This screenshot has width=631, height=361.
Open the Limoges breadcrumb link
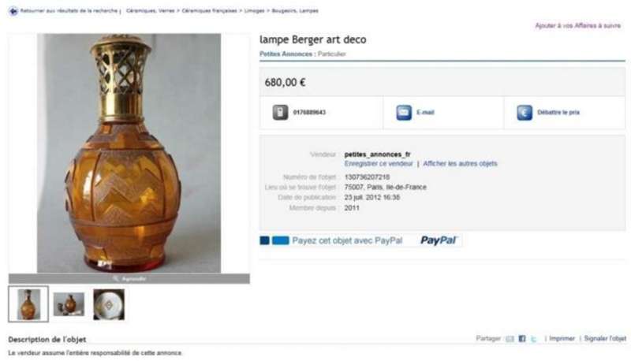point(254,11)
